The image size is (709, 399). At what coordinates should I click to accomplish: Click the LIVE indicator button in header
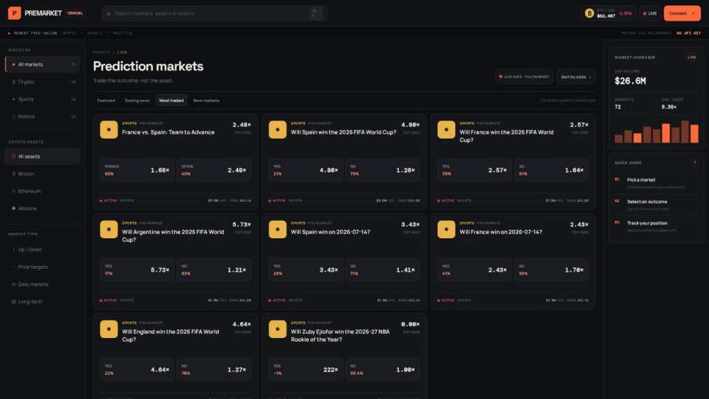[649, 14]
